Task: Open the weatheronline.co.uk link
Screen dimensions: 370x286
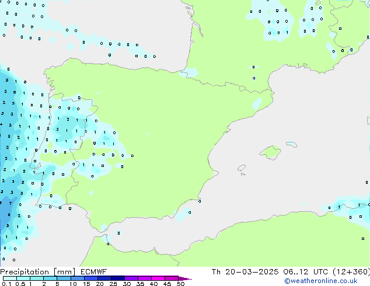Action: click(x=321, y=281)
